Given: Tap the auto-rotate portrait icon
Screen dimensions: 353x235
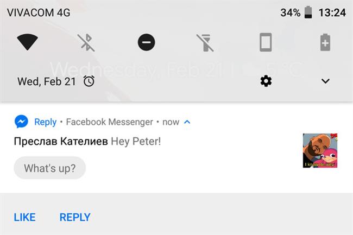Looking at the screenshot, I should [x=266, y=42].
